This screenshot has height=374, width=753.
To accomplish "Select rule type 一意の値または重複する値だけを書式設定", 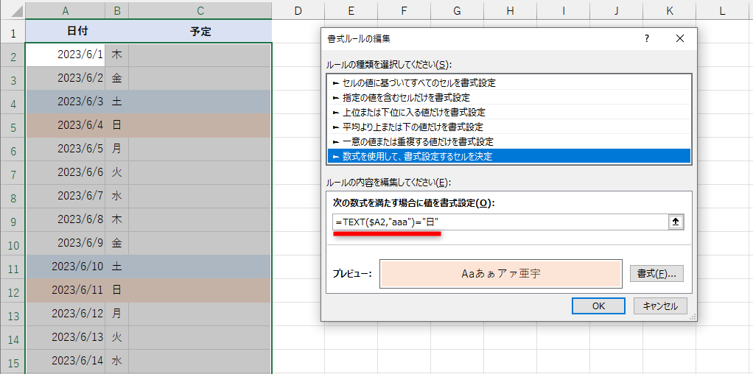I will pos(509,141).
